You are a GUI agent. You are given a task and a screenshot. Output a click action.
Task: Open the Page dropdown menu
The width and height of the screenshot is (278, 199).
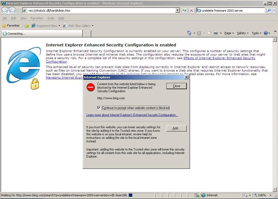(229, 33)
